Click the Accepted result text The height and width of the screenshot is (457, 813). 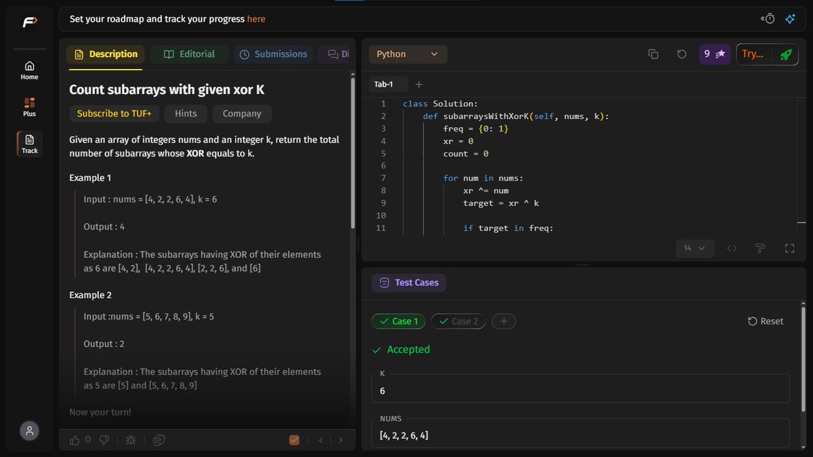tap(408, 350)
